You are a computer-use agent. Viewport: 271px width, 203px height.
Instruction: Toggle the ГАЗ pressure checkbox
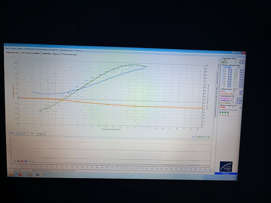click(x=237, y=60)
